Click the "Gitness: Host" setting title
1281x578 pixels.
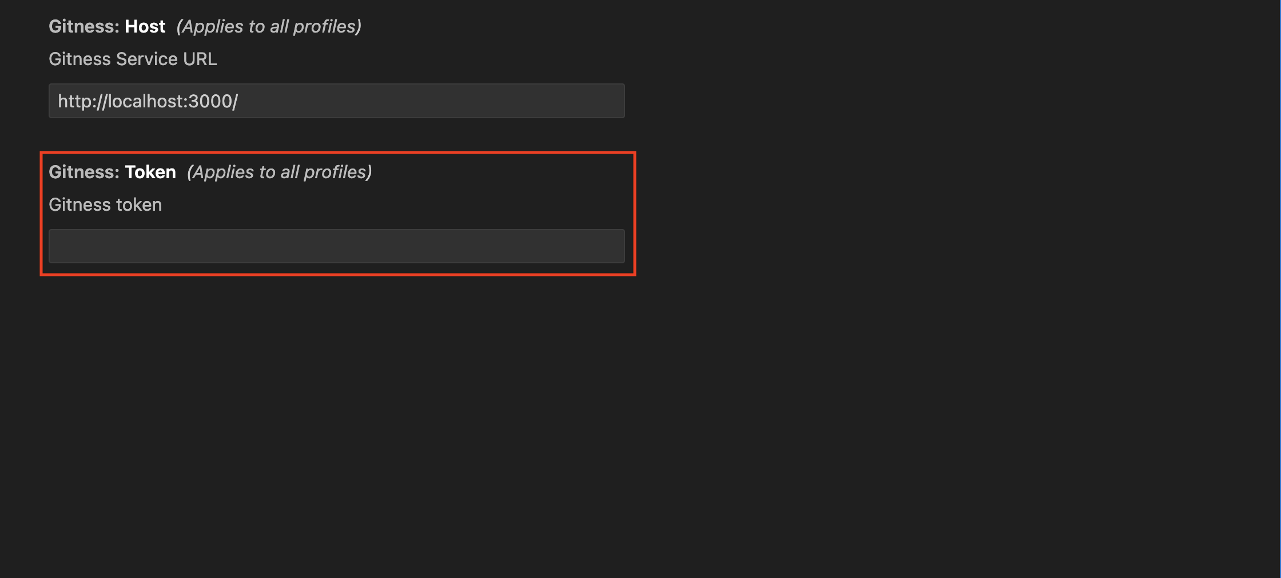coord(107,26)
